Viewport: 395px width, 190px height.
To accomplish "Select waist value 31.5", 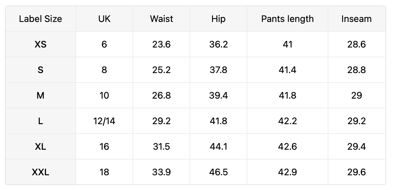I will point(161,146).
